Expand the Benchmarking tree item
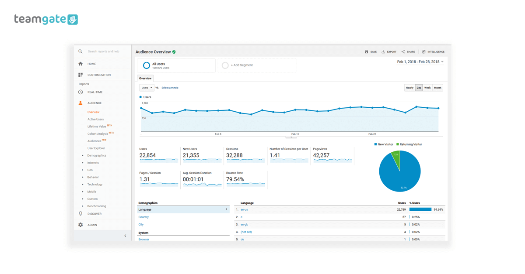 pos(82,206)
